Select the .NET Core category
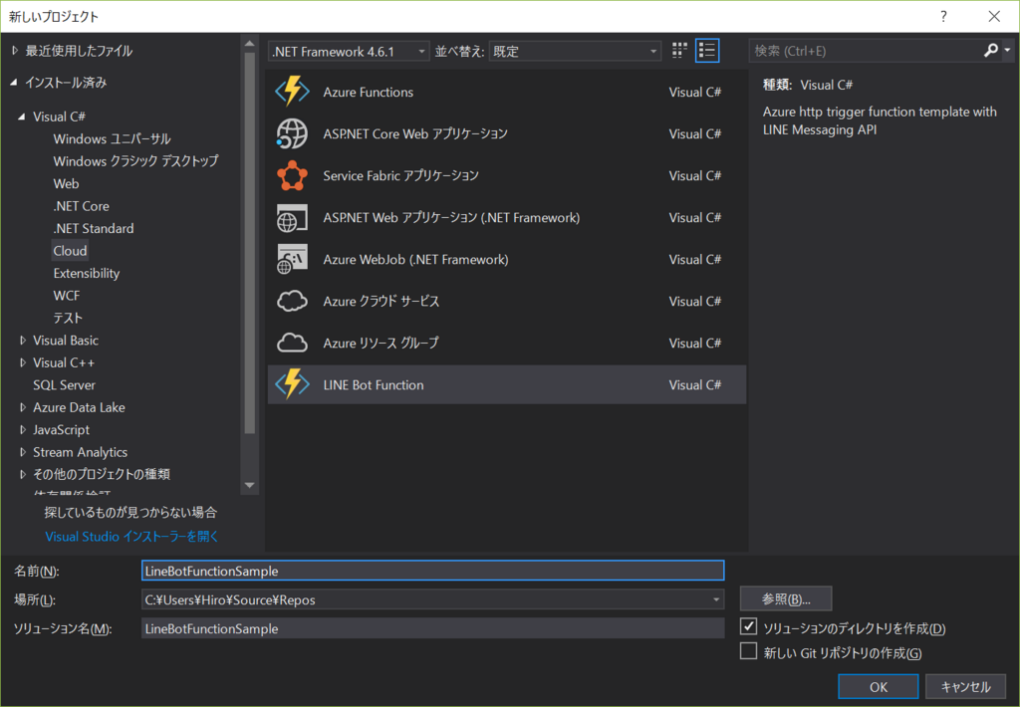The image size is (1020, 707). pyautogui.click(x=82, y=206)
